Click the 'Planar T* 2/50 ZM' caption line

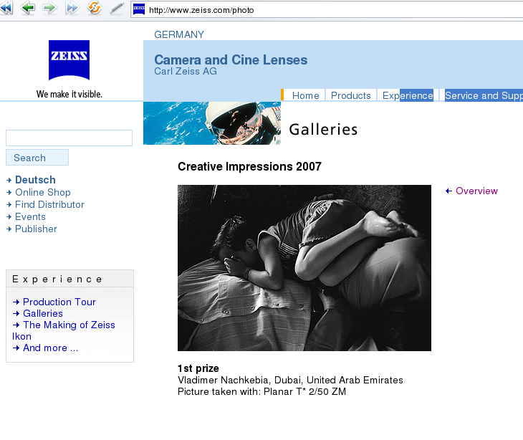pos(261,391)
